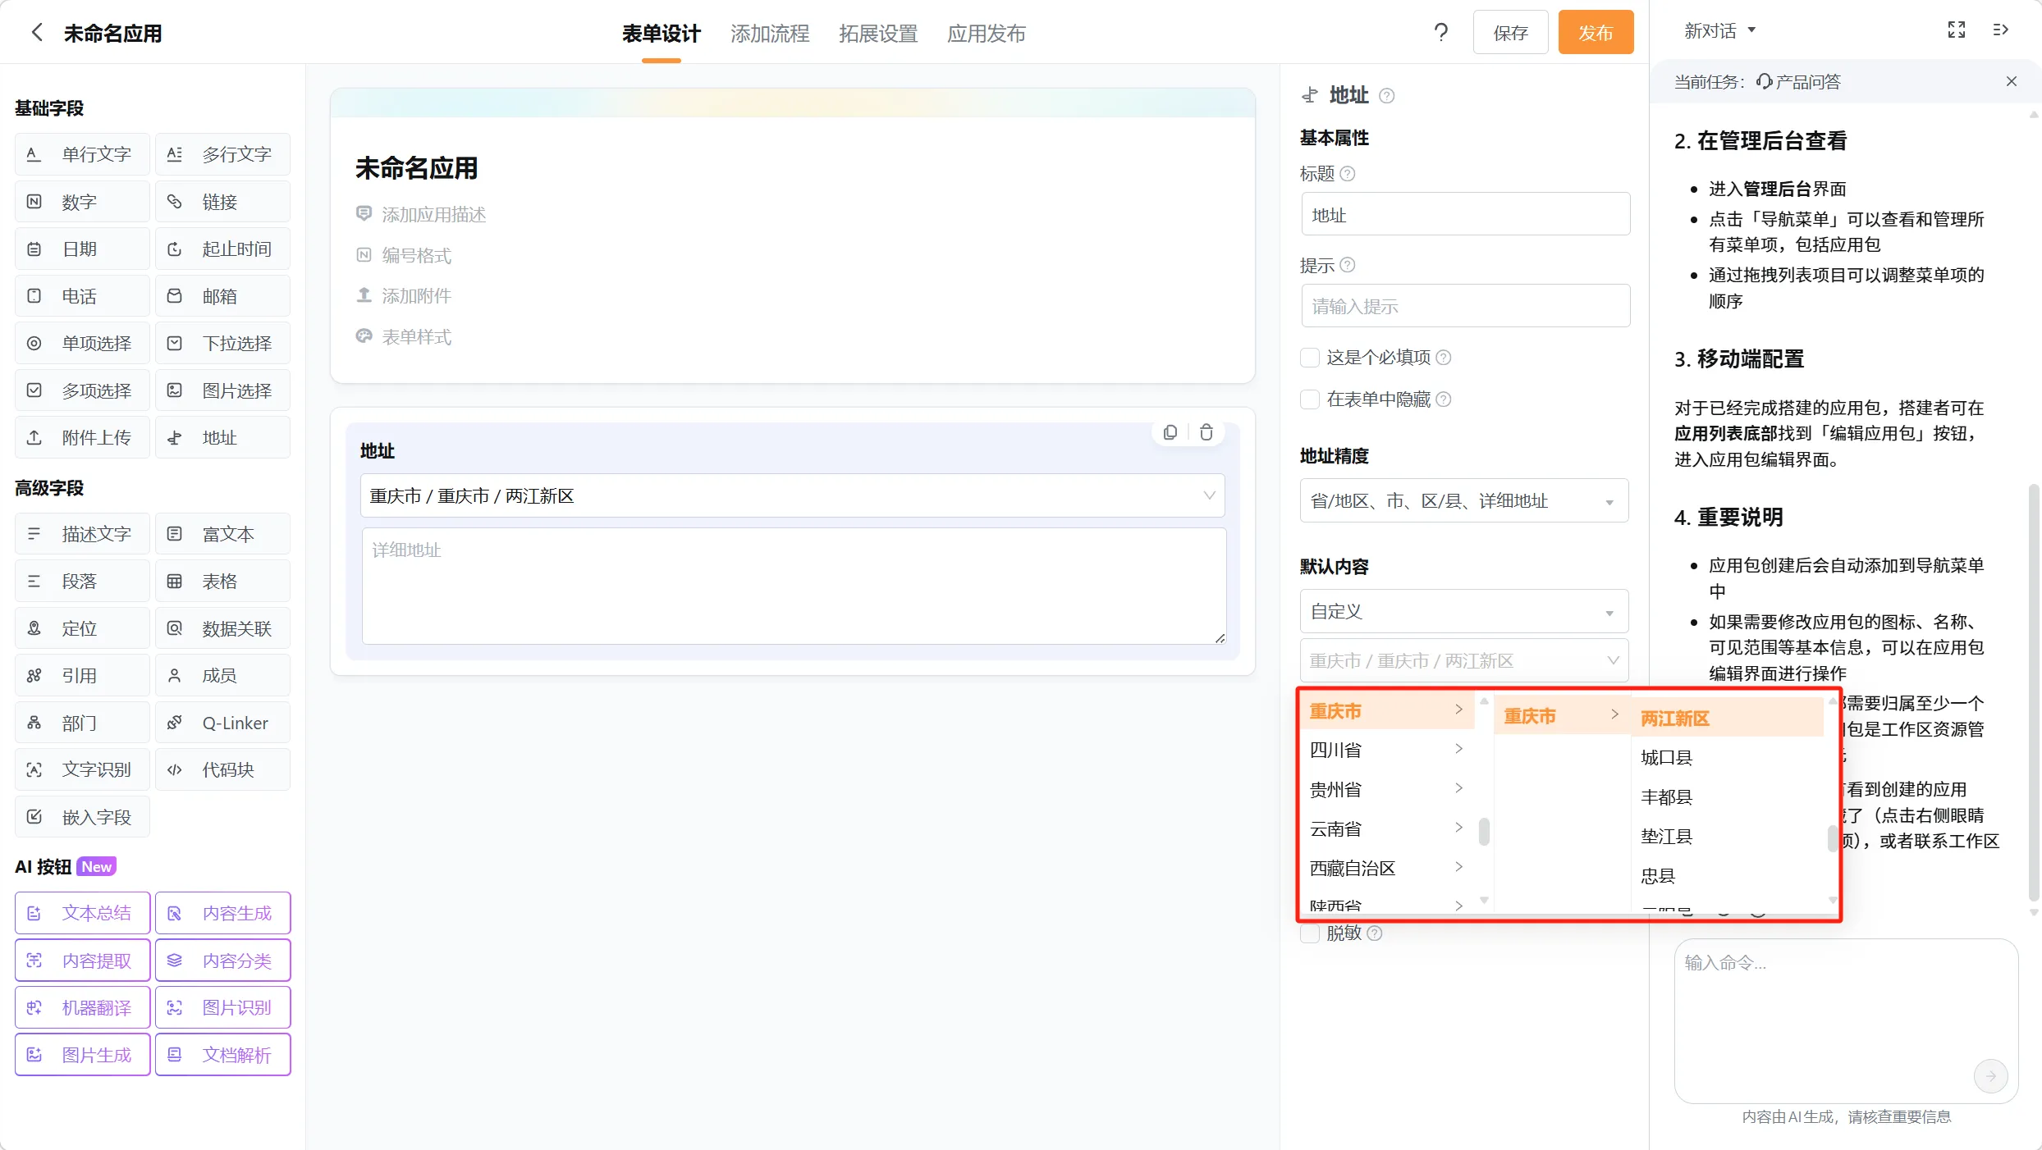The height and width of the screenshot is (1150, 2042).
Task: Open the help question mark icon
Action: pos(1441,33)
